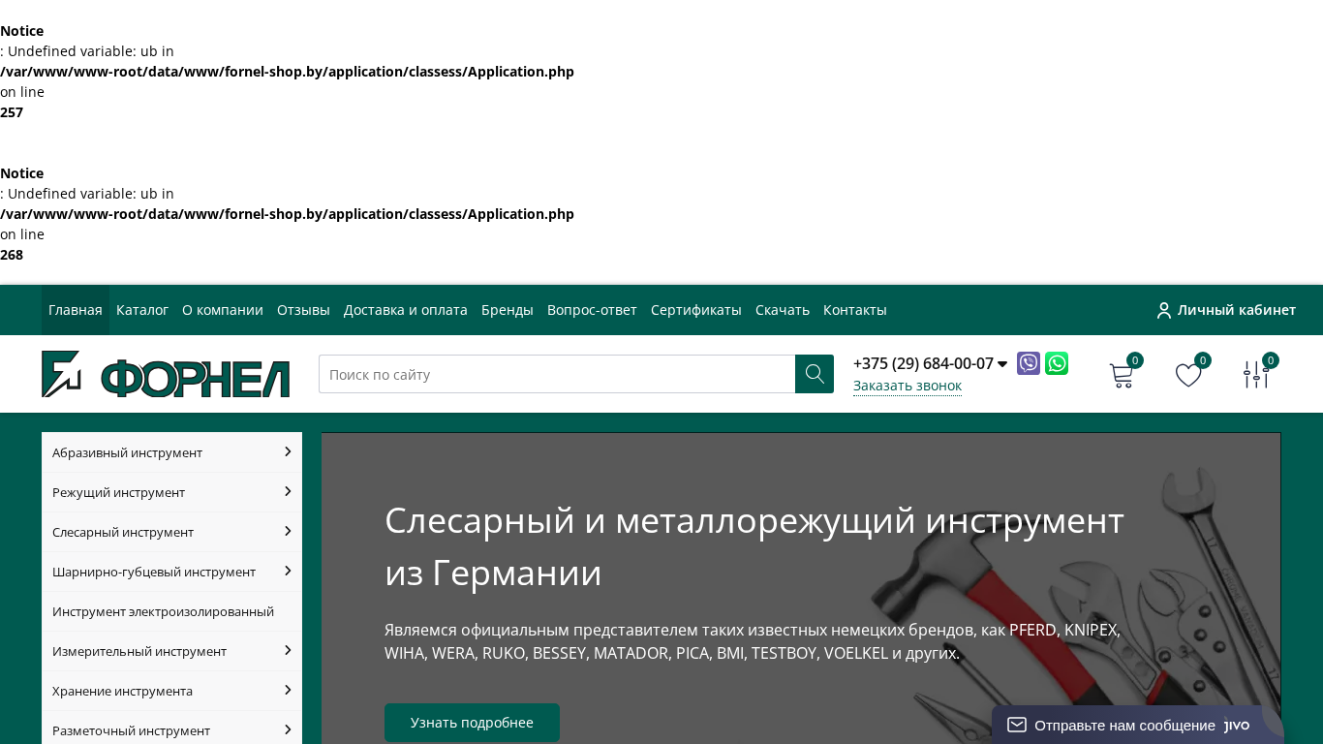Open the Сертификаты menu item
Screen dimensions: 1323x744
click(x=696, y=310)
